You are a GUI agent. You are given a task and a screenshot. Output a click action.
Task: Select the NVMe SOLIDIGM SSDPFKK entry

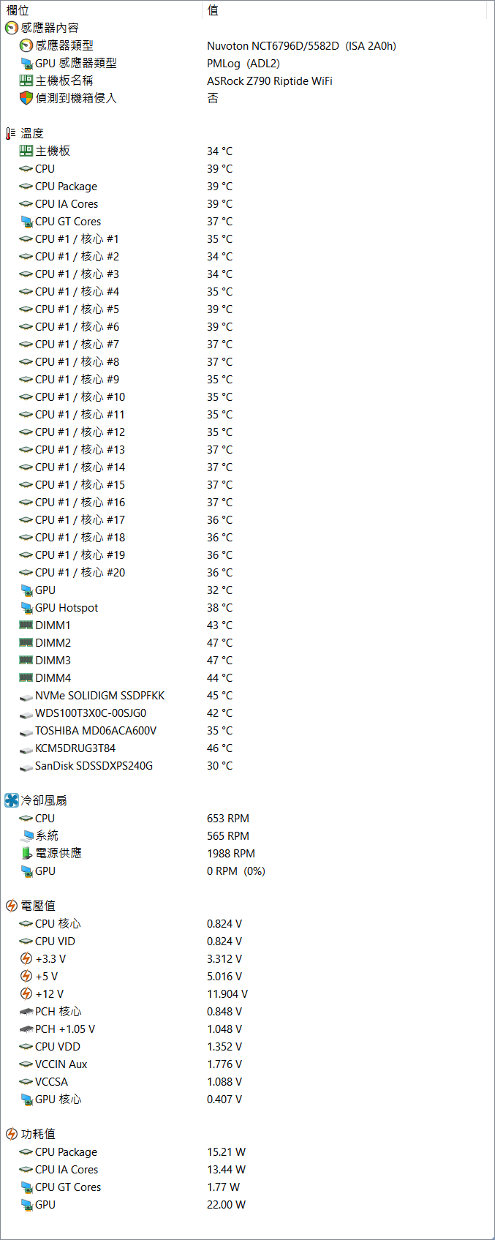99,696
